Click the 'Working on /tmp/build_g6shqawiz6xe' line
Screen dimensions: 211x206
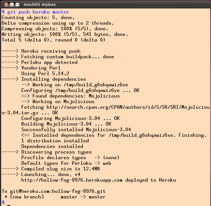(x=75, y=85)
